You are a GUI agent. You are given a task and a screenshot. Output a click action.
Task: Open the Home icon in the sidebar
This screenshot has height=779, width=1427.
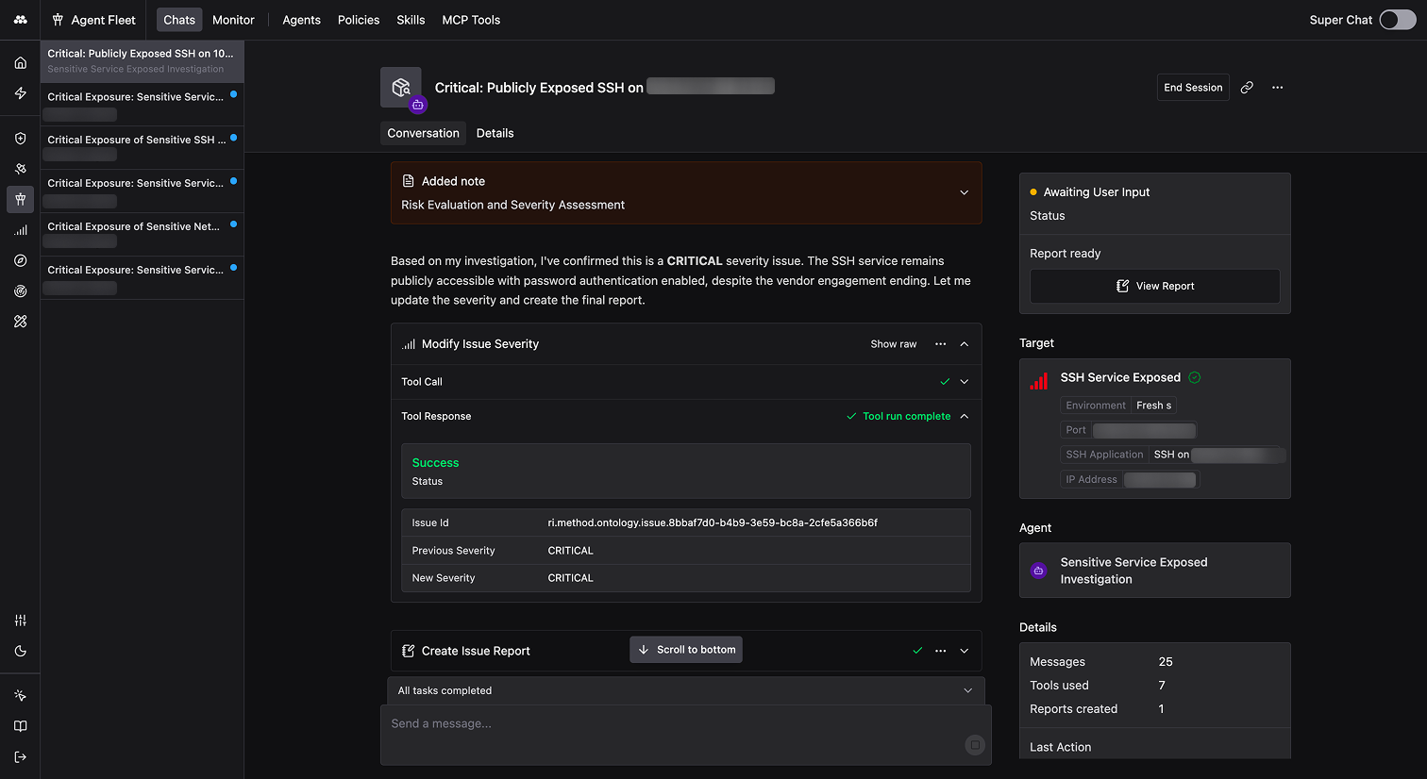click(x=20, y=62)
